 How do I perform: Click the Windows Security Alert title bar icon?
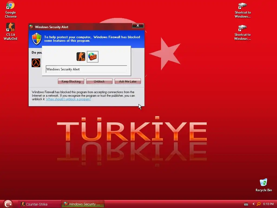click(x=31, y=27)
